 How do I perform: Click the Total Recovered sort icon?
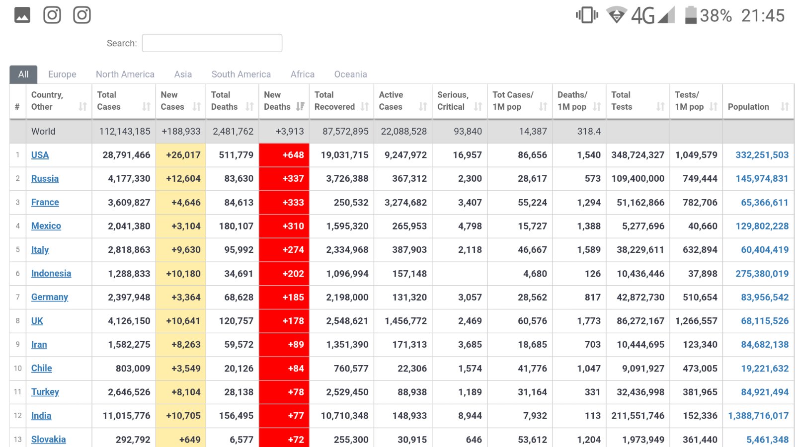coord(365,106)
